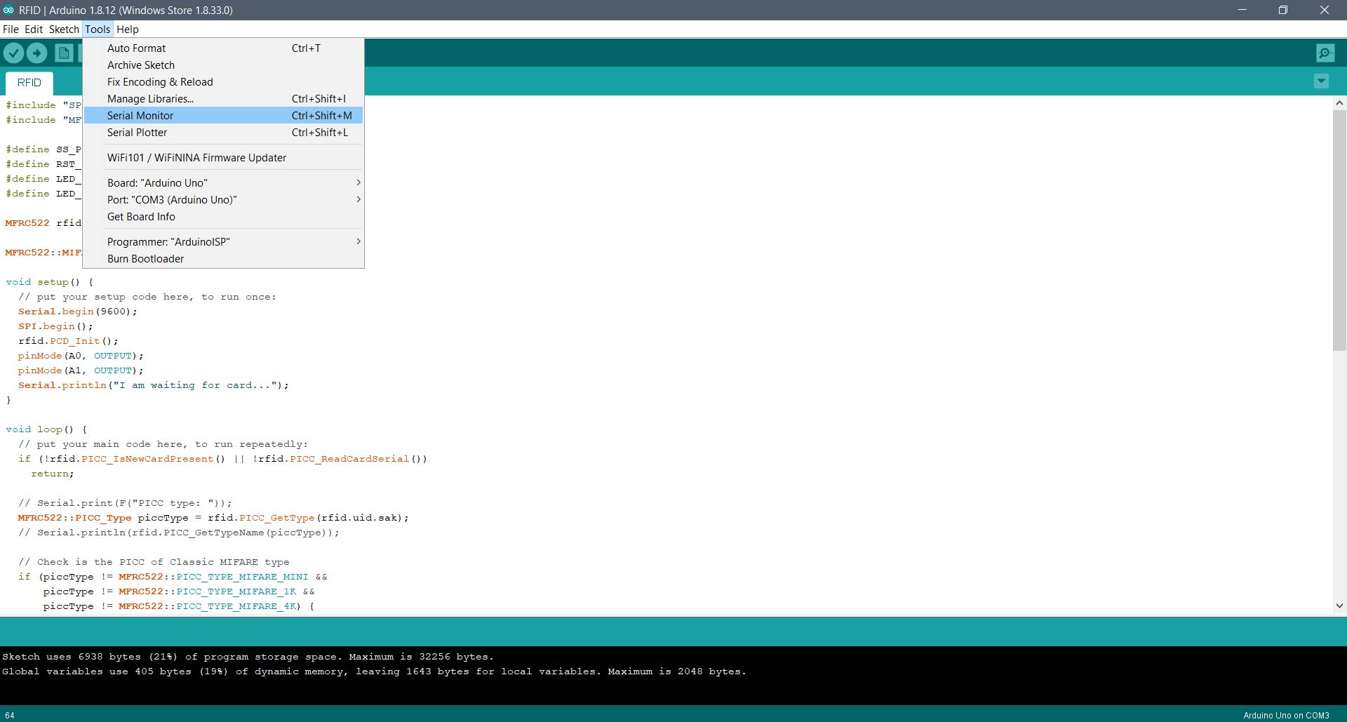
Task: Select Manage Libraries menu item
Action: coord(150,99)
